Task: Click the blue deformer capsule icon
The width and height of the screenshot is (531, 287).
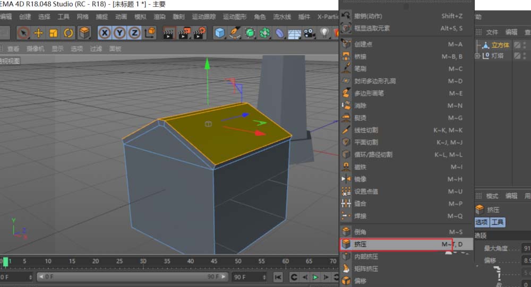Action: pos(280,33)
